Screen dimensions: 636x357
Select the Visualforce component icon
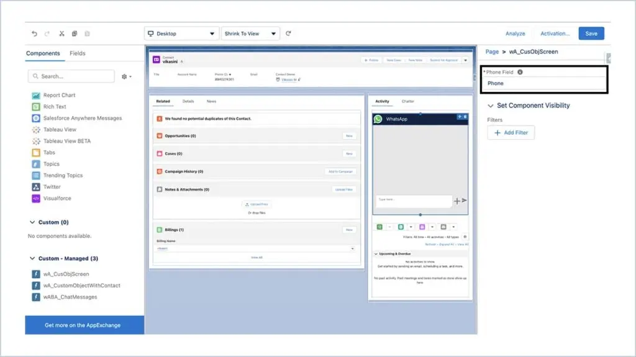pos(36,199)
